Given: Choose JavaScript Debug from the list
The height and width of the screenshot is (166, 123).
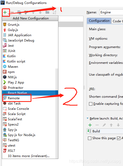Looking at the screenshot, I should tap(30, 40).
